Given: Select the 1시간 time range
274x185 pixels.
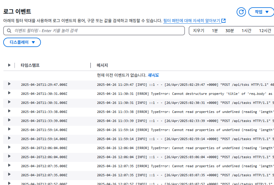Looking at the screenshot, I should tap(246, 30).
